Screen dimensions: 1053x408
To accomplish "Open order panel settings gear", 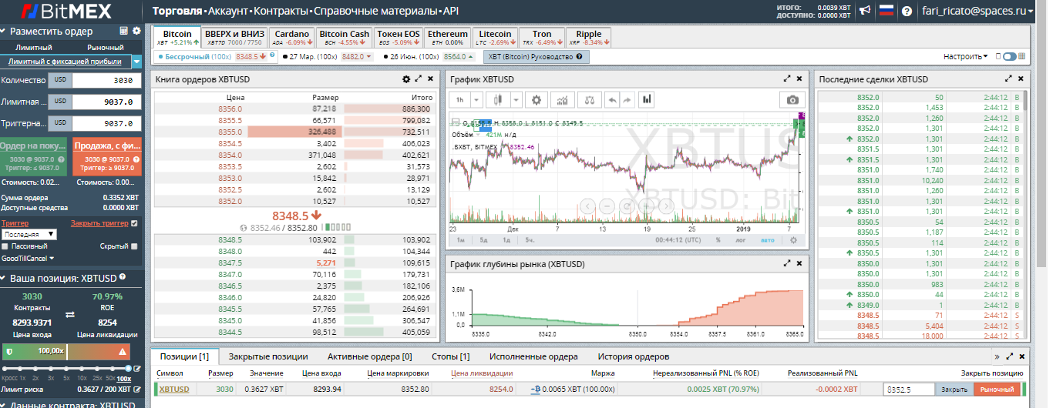I will coord(136,32).
